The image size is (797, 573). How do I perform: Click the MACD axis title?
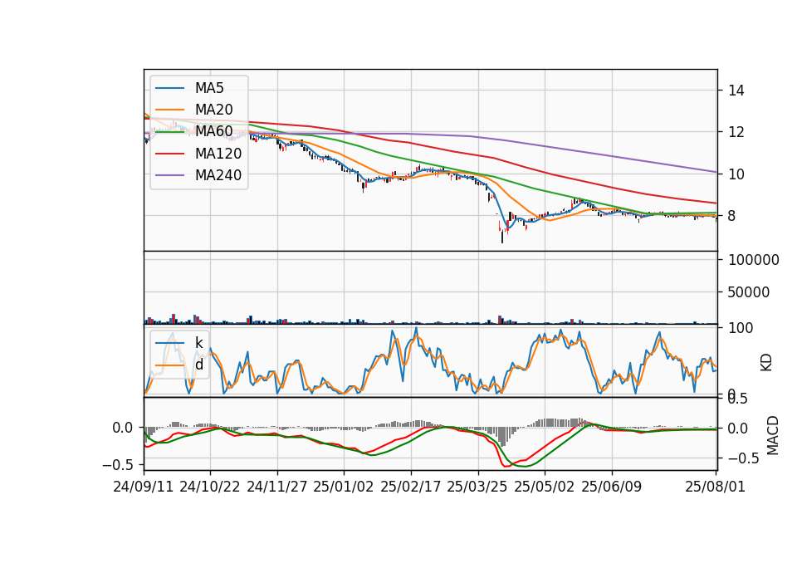point(773,435)
